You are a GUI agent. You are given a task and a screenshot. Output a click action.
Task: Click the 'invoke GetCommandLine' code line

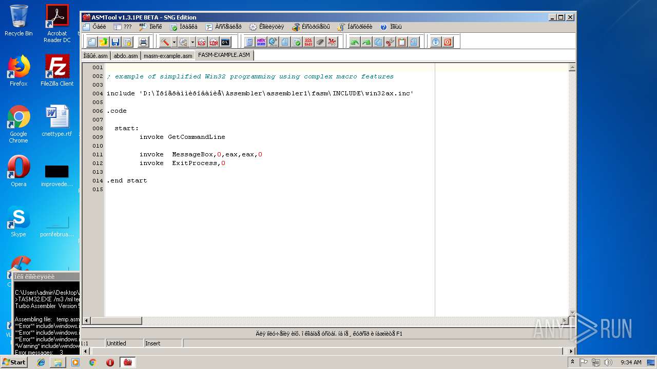click(182, 137)
